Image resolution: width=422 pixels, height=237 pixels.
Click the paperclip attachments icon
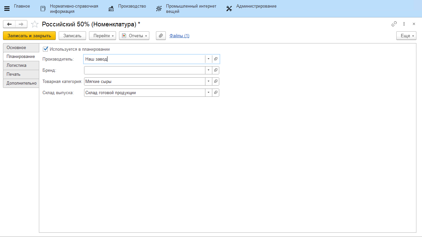pos(161,36)
